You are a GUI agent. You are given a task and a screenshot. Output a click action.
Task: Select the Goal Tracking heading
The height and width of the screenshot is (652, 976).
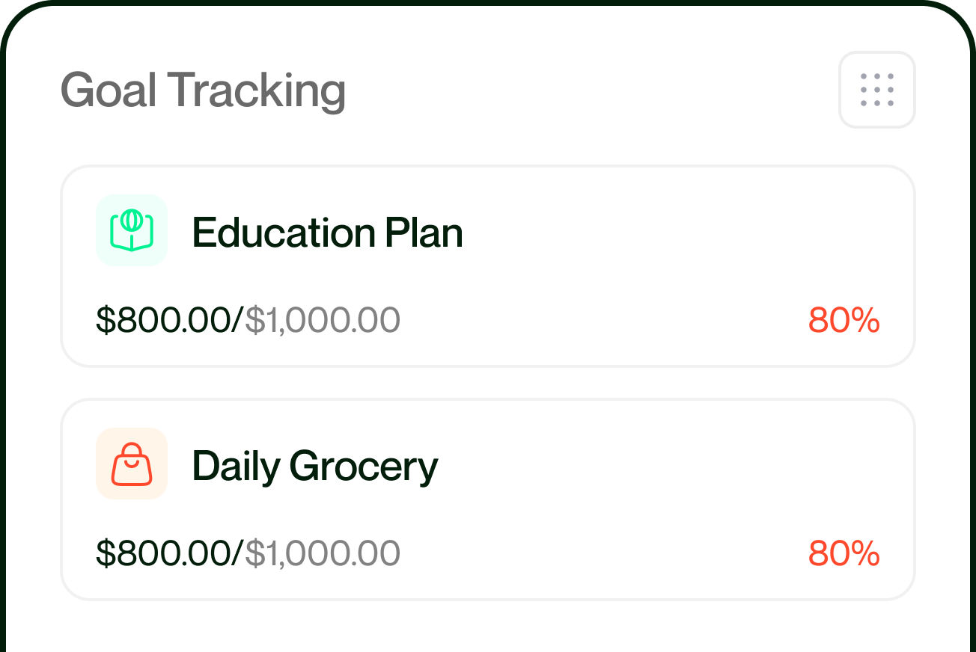point(203,90)
